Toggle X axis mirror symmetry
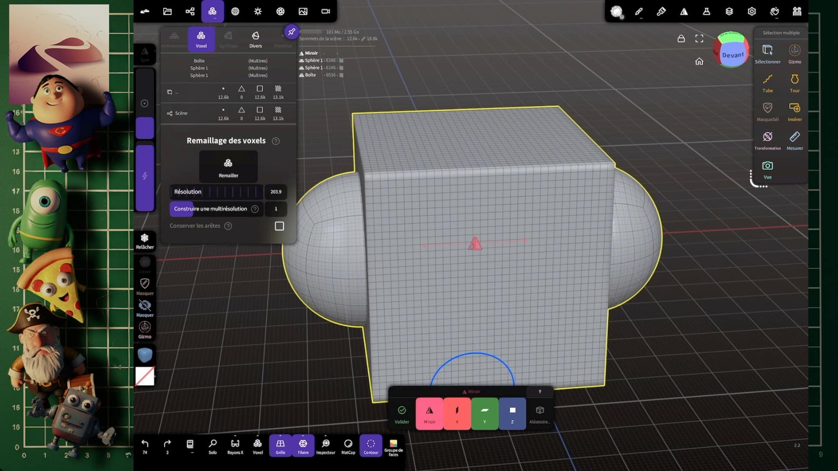The image size is (838, 471). pyautogui.click(x=457, y=413)
